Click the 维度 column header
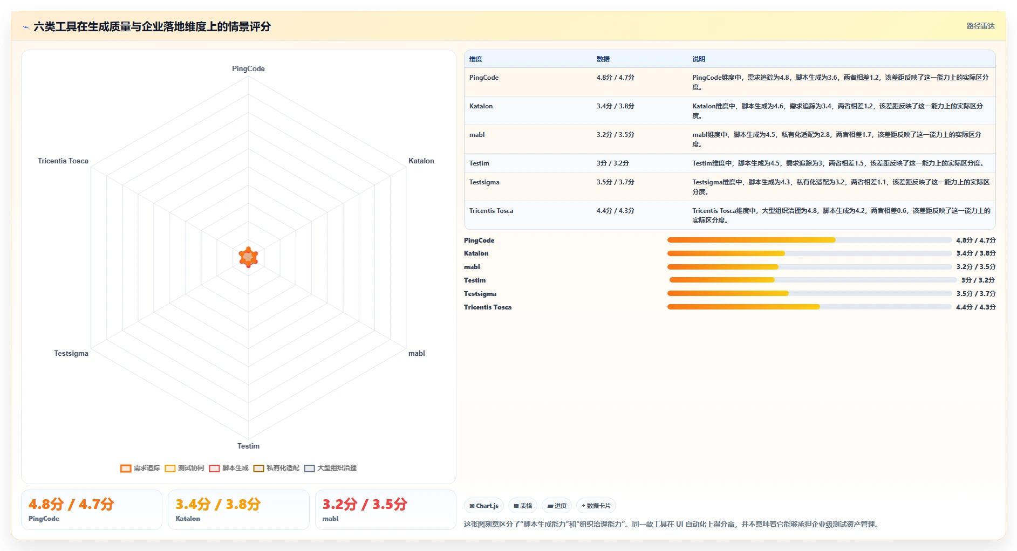Image resolution: width=1017 pixels, height=551 pixels. coord(476,59)
